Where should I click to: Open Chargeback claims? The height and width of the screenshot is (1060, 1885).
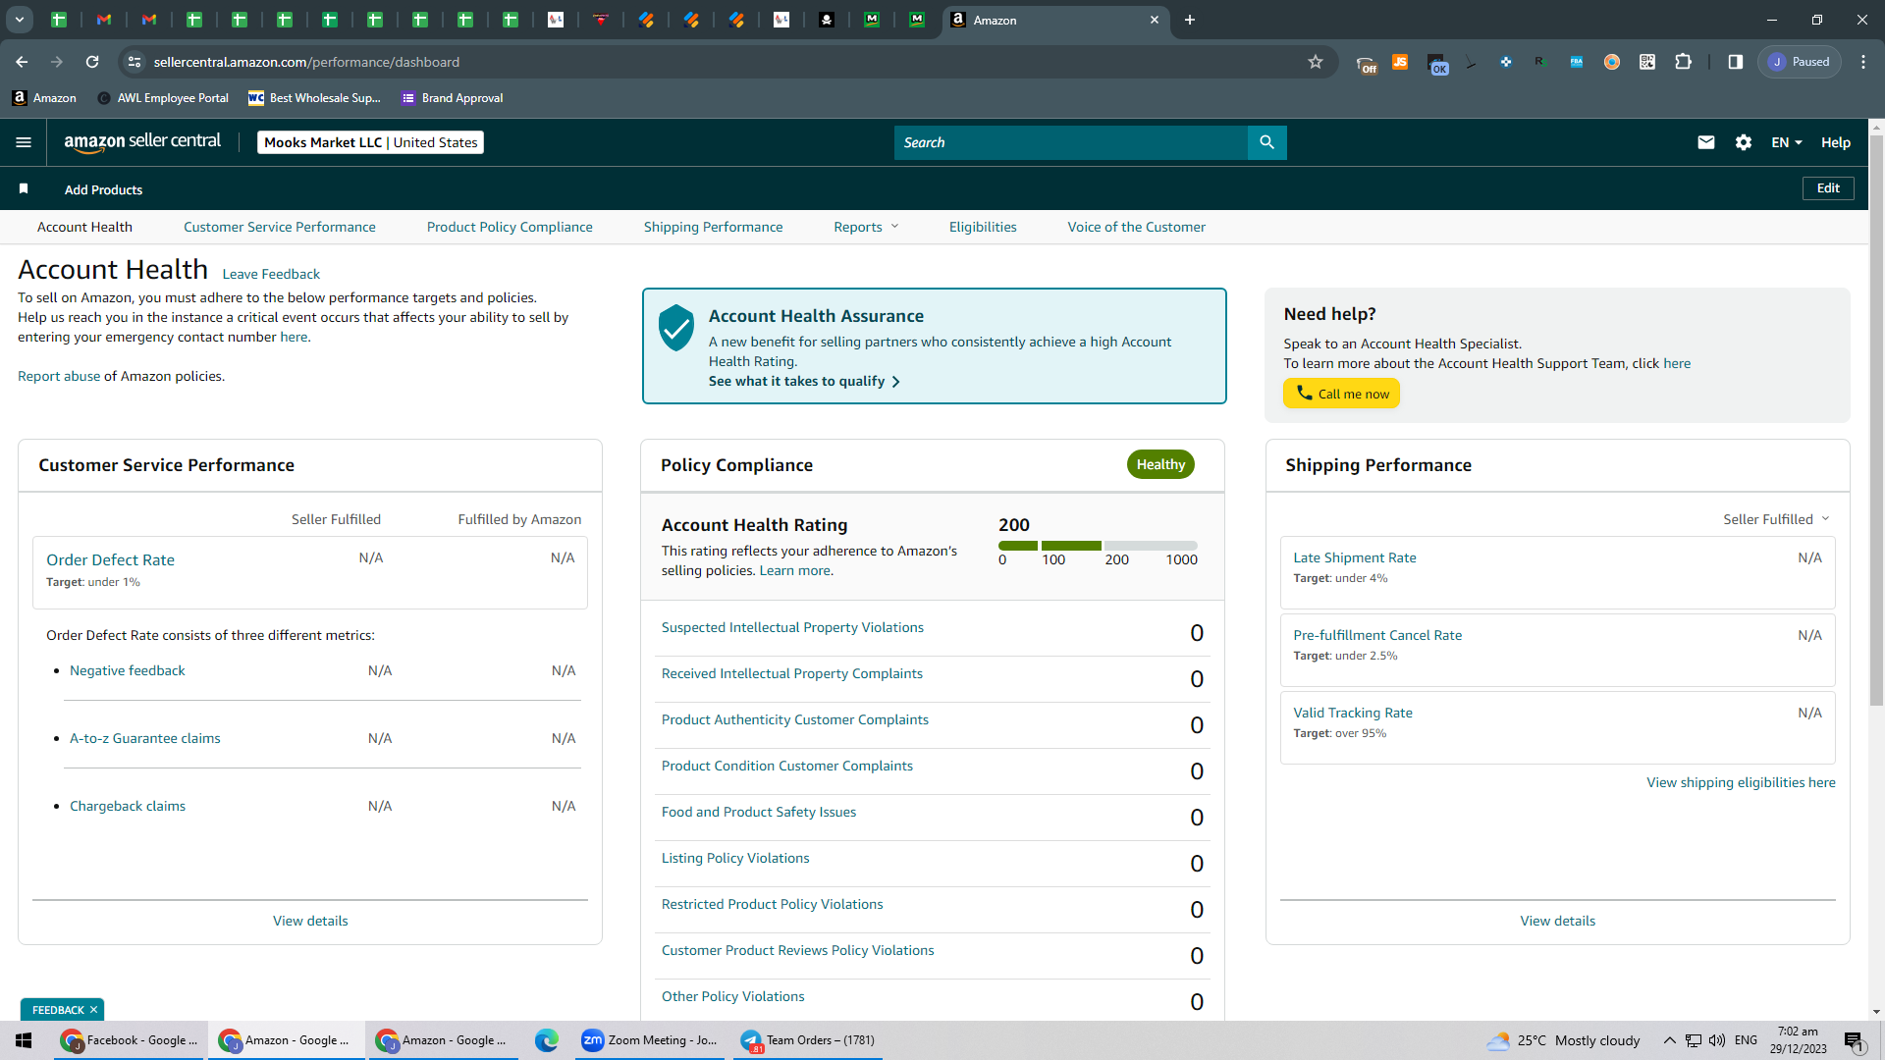(x=128, y=806)
